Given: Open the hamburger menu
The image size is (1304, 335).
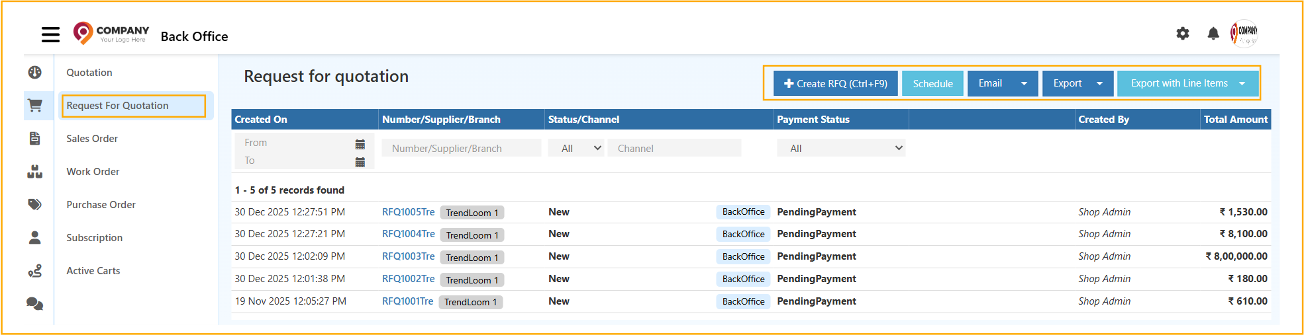Looking at the screenshot, I should click(50, 35).
